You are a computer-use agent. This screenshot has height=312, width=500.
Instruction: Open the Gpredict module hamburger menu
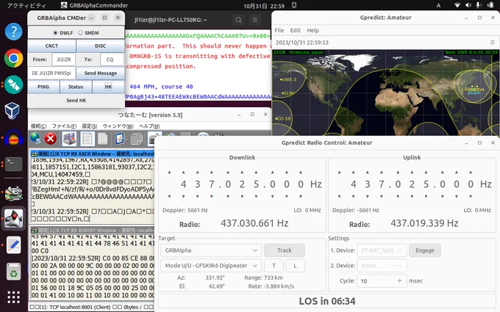pyautogui.click(x=493, y=43)
